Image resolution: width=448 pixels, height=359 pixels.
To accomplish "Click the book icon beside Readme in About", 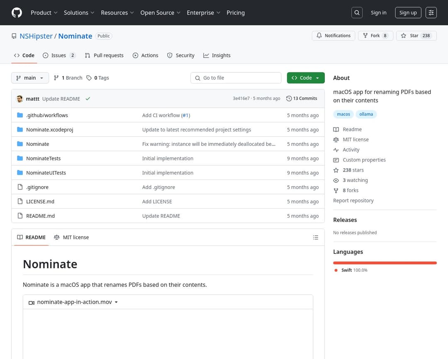I will 336,129.
